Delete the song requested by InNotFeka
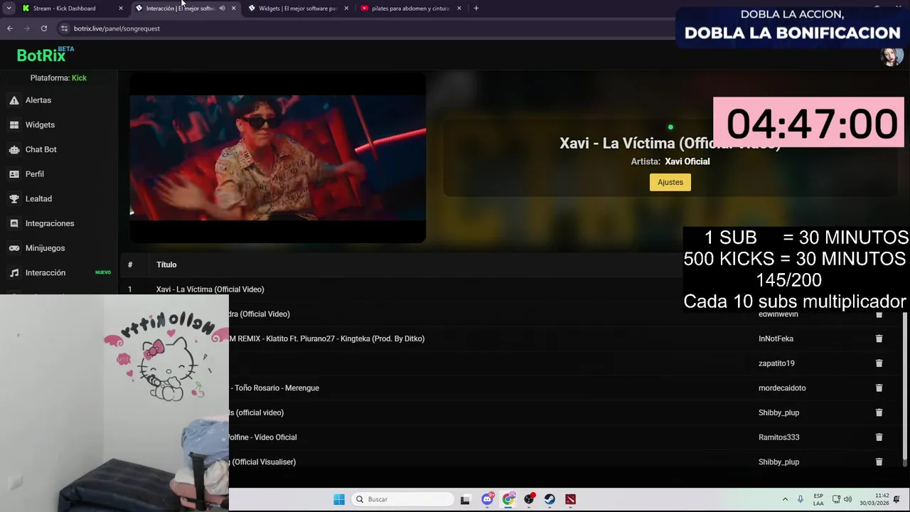910x512 pixels. pos(879,338)
